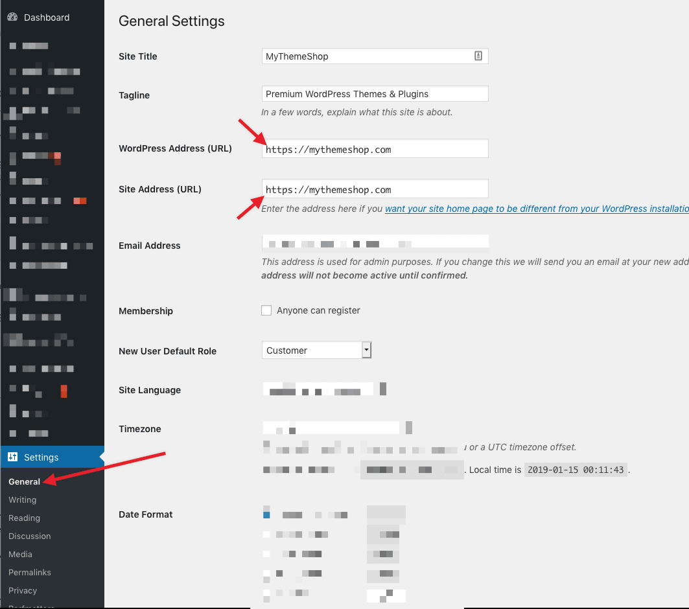Screen dimensions: 689x609
Task: Click into the Tagline input field
Action: point(375,94)
